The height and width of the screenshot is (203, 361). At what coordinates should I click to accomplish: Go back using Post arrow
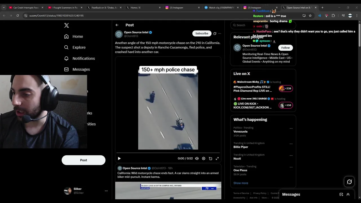(x=117, y=25)
